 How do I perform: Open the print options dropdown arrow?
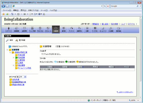[27, 14]
